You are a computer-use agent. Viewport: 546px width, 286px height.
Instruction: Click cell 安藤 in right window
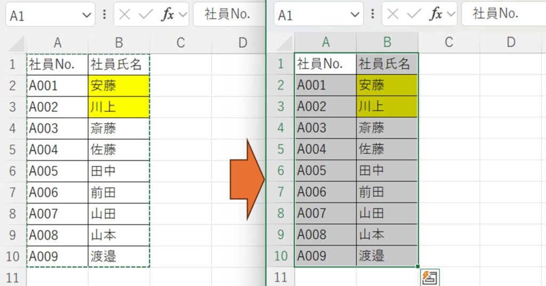387,85
